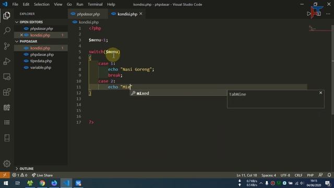This screenshot has width=334, height=188.
Task: Click the feedback icon in status bar
Action: pyautogui.click(x=320, y=175)
